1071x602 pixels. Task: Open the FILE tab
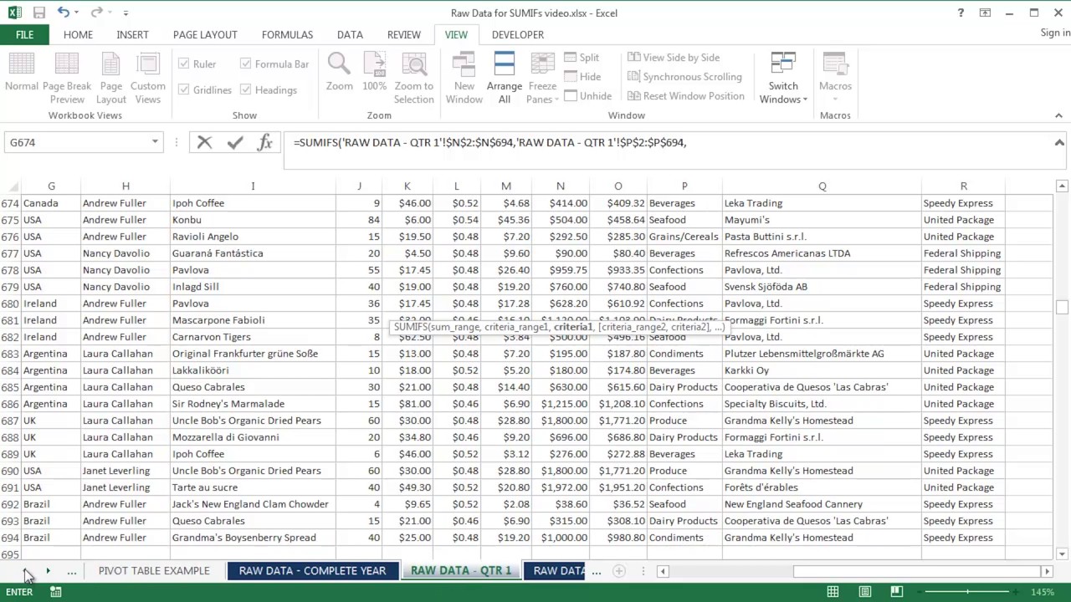click(24, 34)
